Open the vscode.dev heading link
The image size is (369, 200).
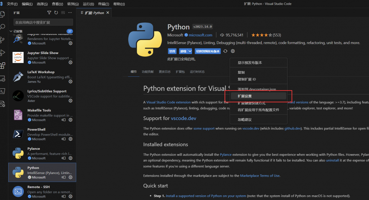[183, 118]
